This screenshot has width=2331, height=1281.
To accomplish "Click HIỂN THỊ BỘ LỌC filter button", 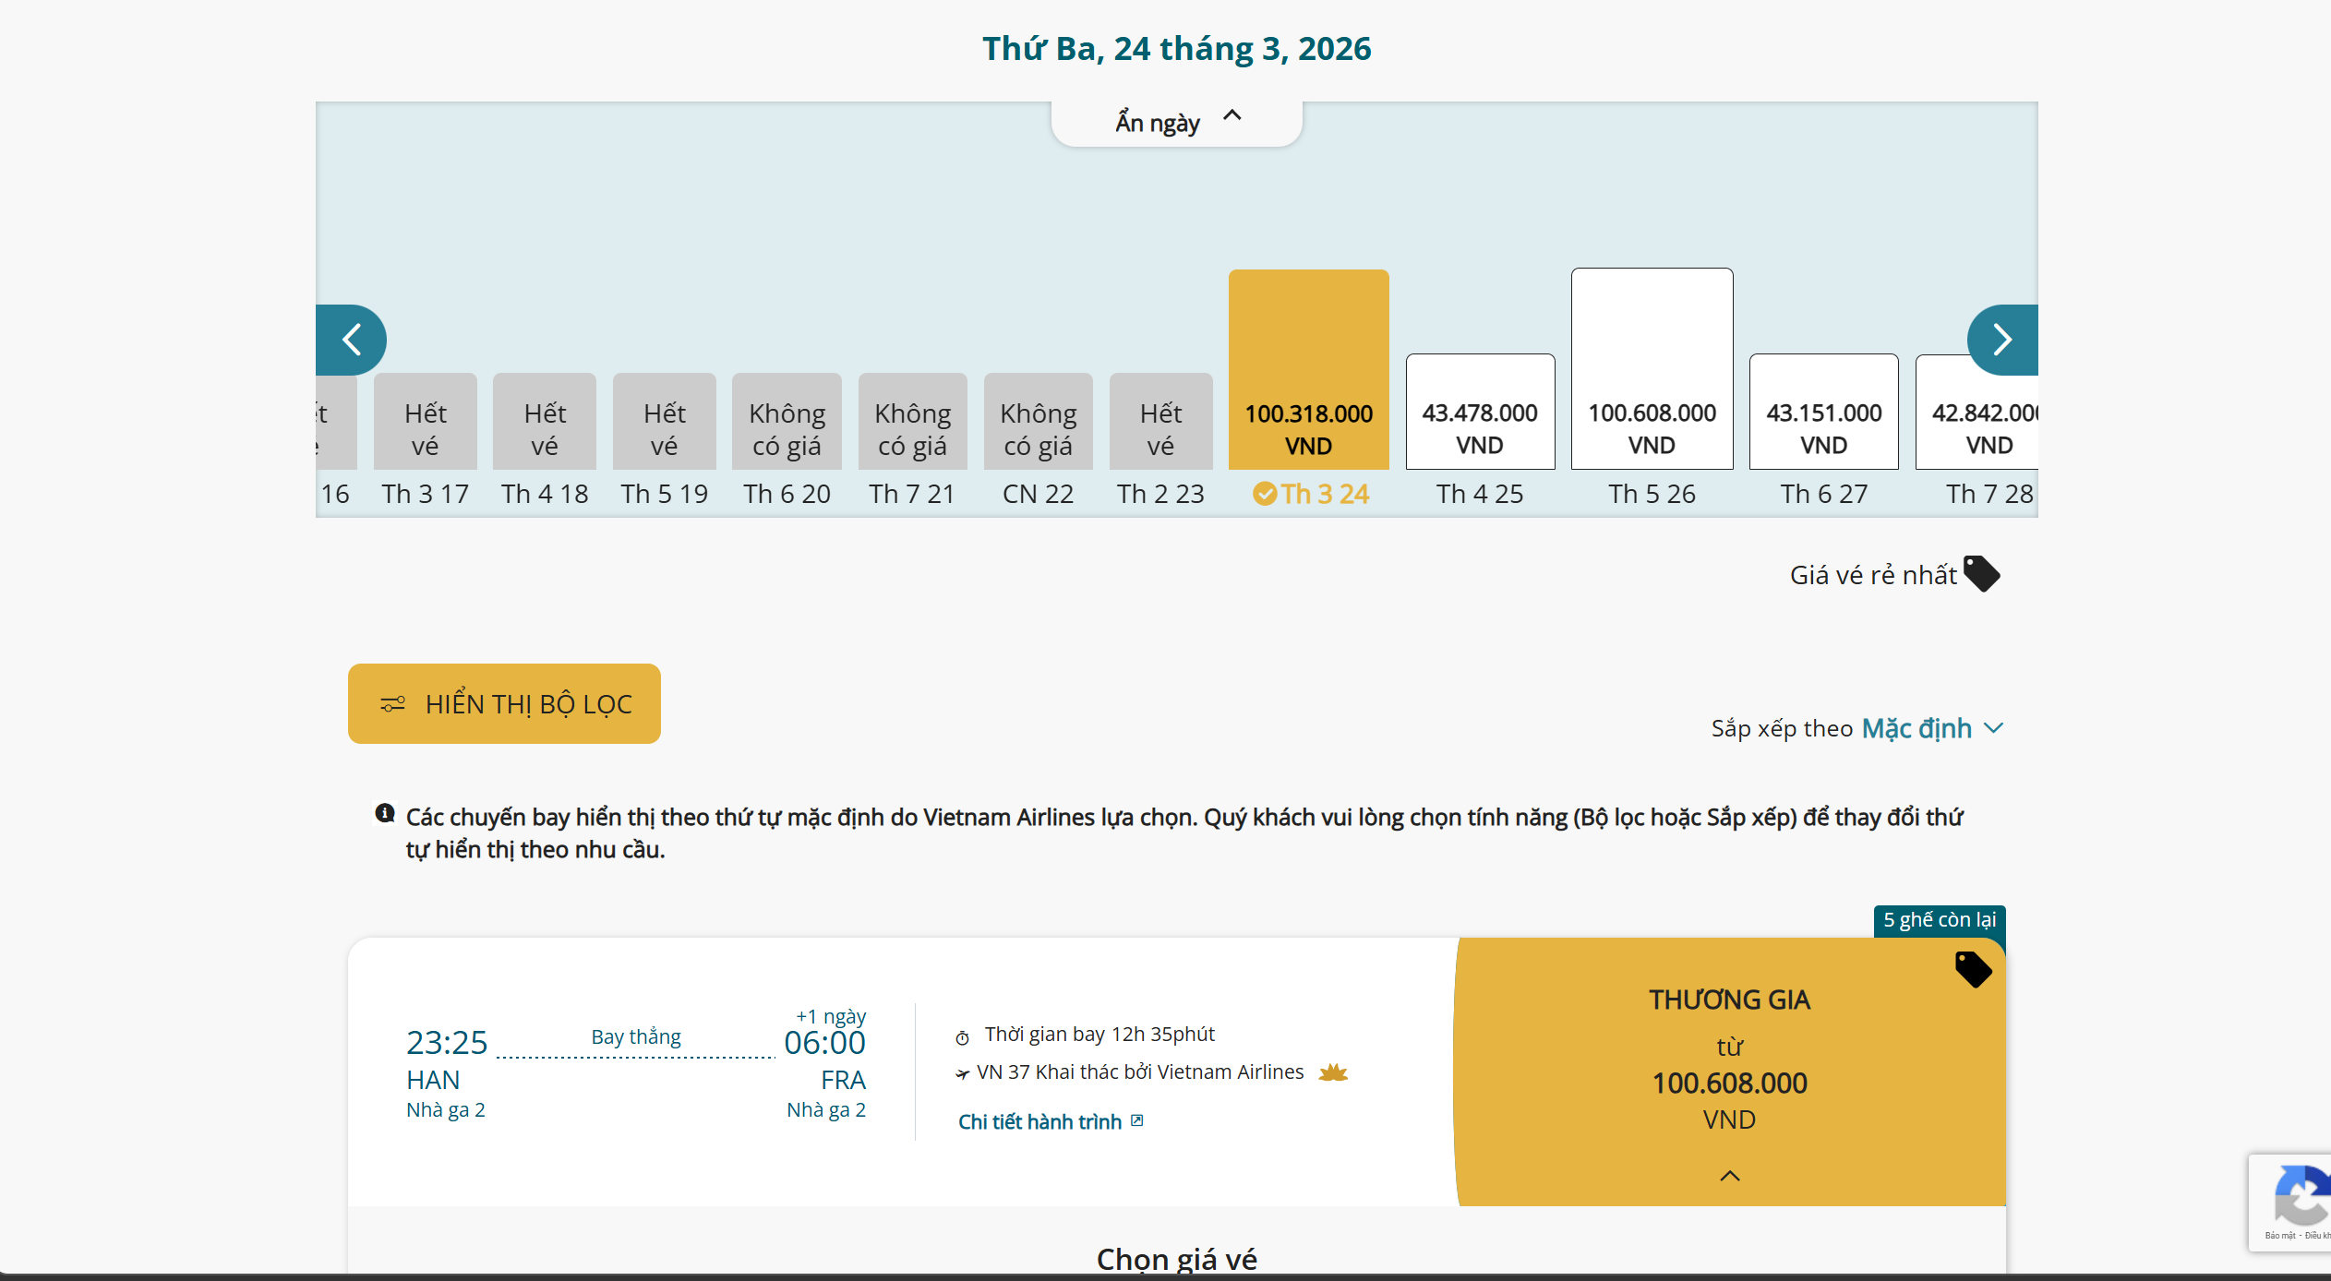I will point(504,703).
